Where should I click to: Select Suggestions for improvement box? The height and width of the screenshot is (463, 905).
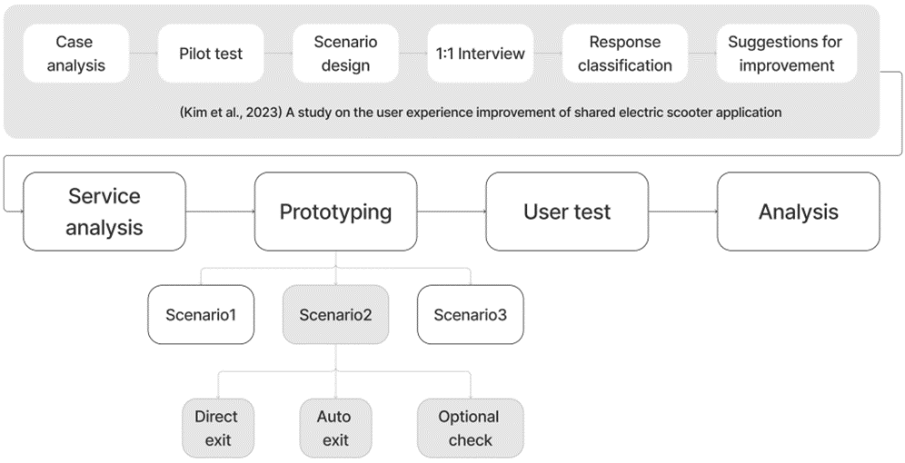pos(787,54)
